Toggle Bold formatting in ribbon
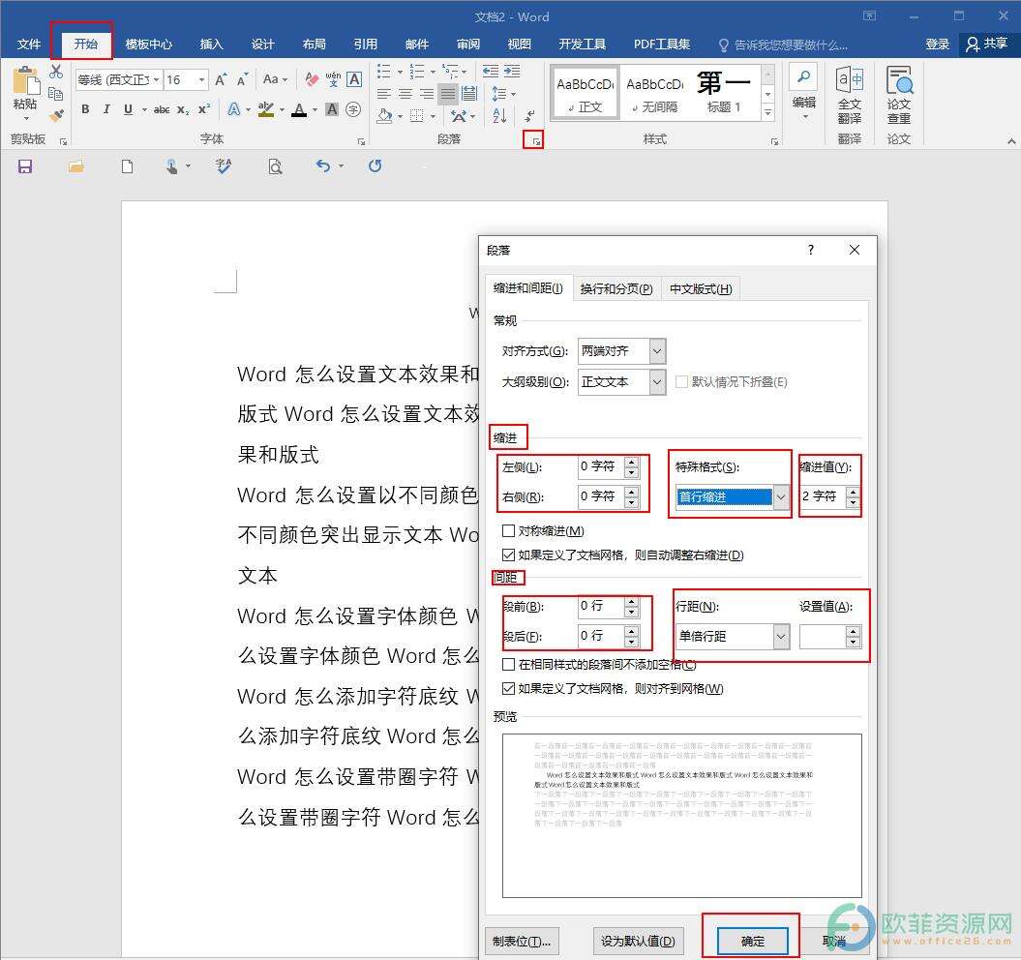This screenshot has height=960, width=1021. 85,109
